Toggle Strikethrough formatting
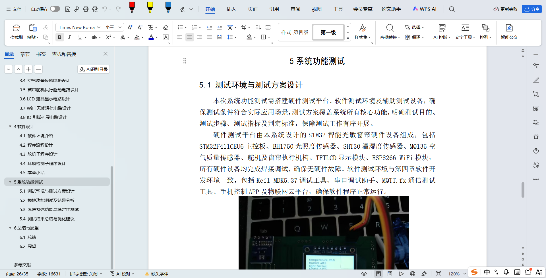Viewport: 546px width, 278px height. tap(94, 37)
